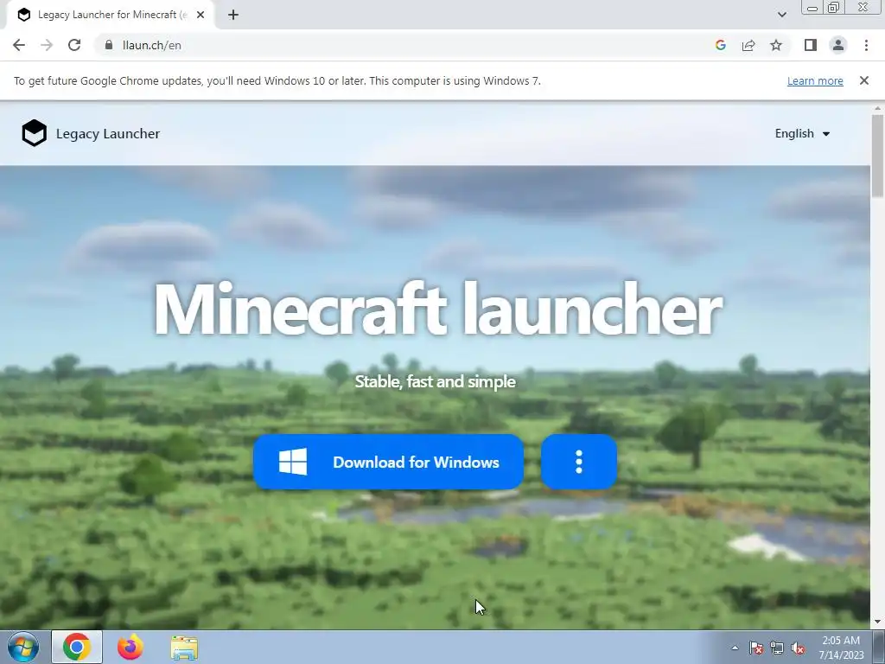Close the Legacy Launcher browser tab
The width and height of the screenshot is (885, 664).
pyautogui.click(x=201, y=16)
